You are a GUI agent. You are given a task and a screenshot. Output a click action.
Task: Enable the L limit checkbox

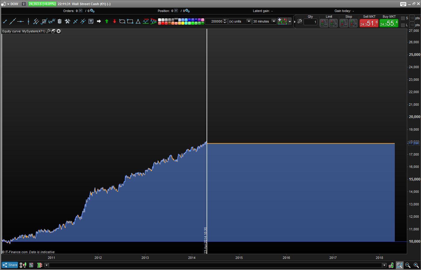coord(403,25)
